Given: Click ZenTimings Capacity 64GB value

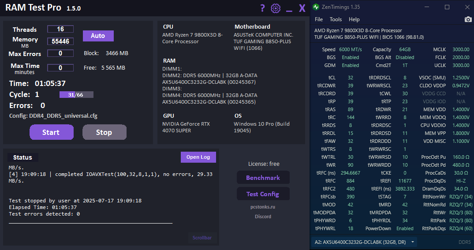Looking at the screenshot, I should pos(405,49).
